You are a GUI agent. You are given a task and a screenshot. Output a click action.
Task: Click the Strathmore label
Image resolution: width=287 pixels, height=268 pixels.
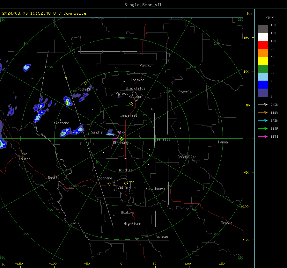(x=155, y=189)
